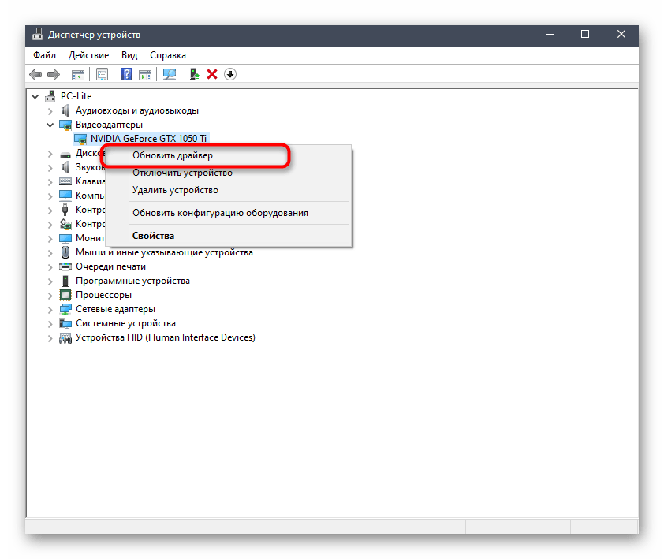Choose Обновить драйвер in context menu
Image resolution: width=664 pixels, height=559 pixels.
(173, 156)
